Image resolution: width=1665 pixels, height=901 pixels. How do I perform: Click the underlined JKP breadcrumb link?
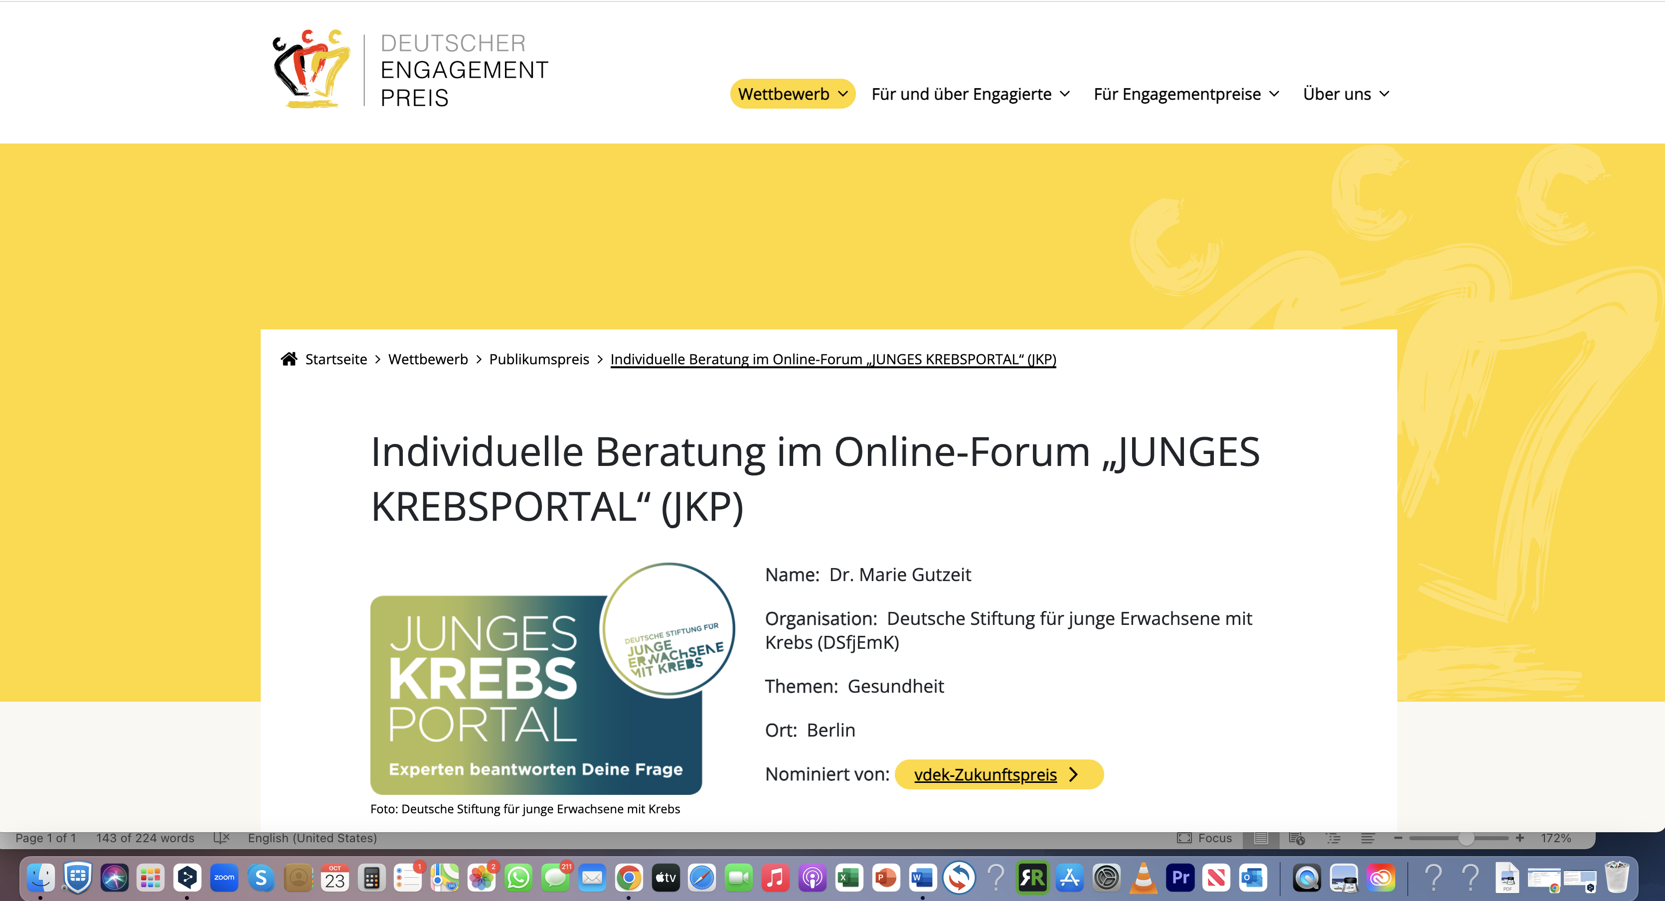(833, 359)
